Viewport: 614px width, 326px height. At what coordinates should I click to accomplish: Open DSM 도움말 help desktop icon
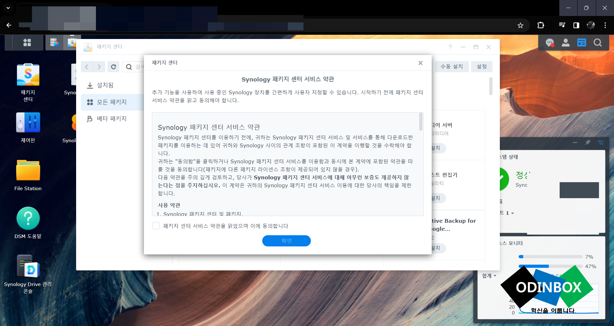[28, 223]
